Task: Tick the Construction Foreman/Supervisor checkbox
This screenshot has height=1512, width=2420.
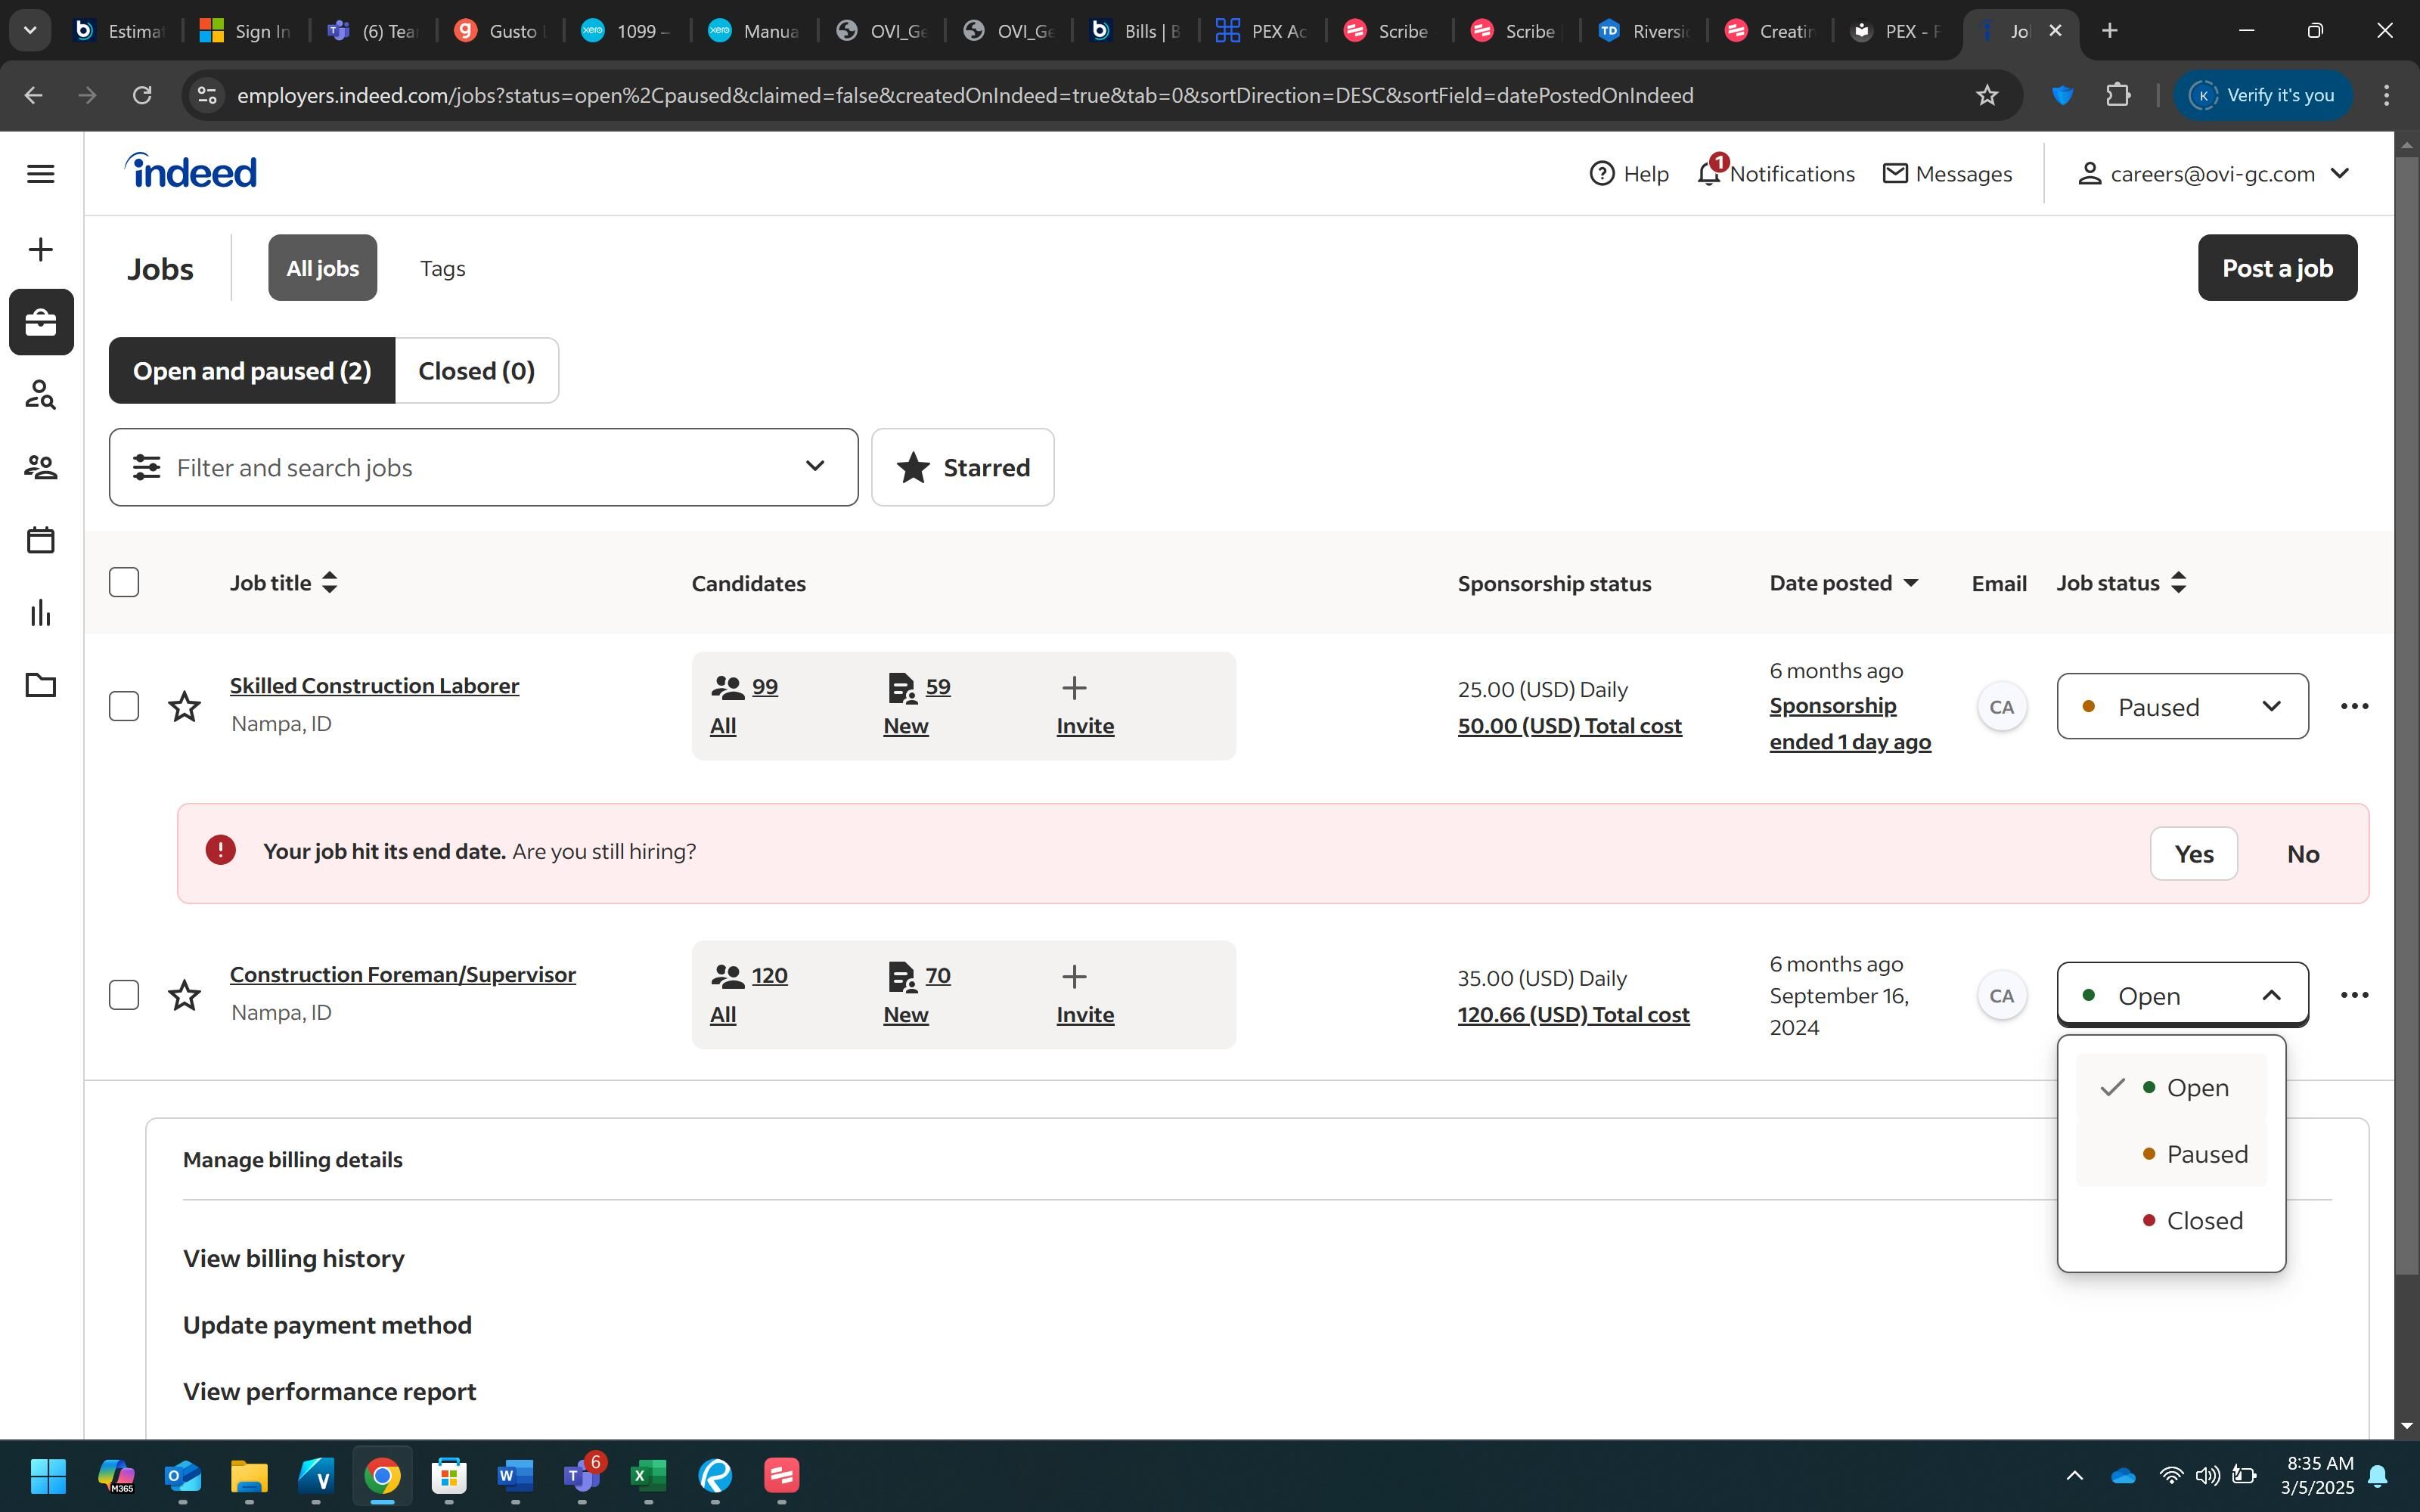Action: [124, 995]
